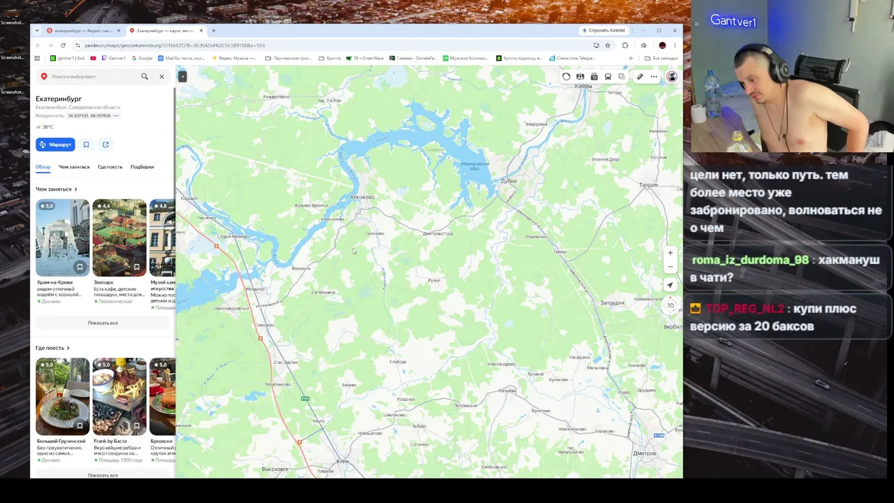Screen dimensions: 894x503
Task: Click the Chrome address bar URL
Action: (175, 45)
